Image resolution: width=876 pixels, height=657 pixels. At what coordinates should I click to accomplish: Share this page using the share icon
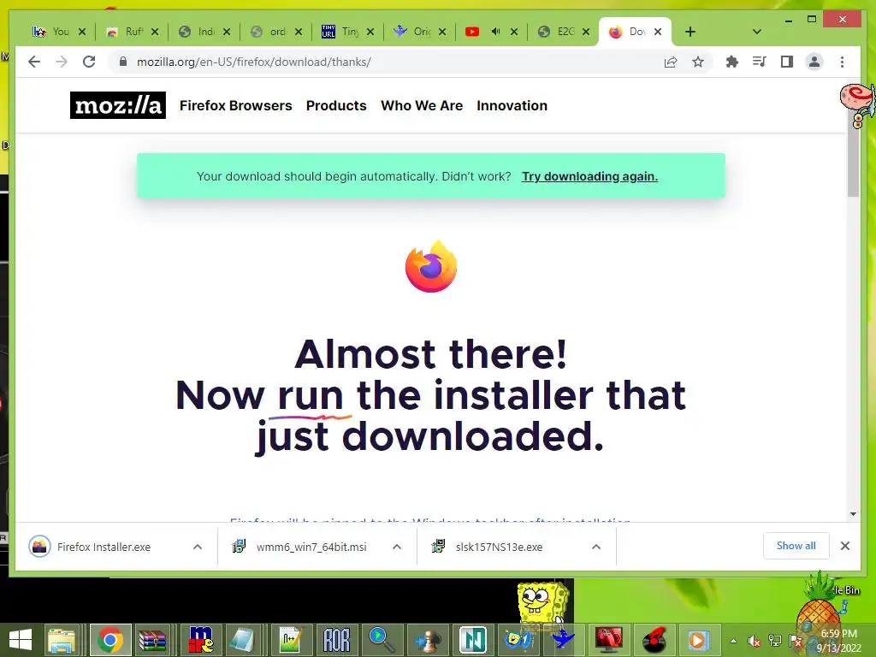[671, 62]
